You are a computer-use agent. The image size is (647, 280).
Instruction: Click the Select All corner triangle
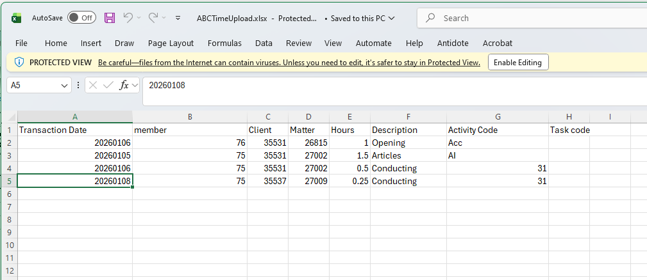(x=12, y=117)
